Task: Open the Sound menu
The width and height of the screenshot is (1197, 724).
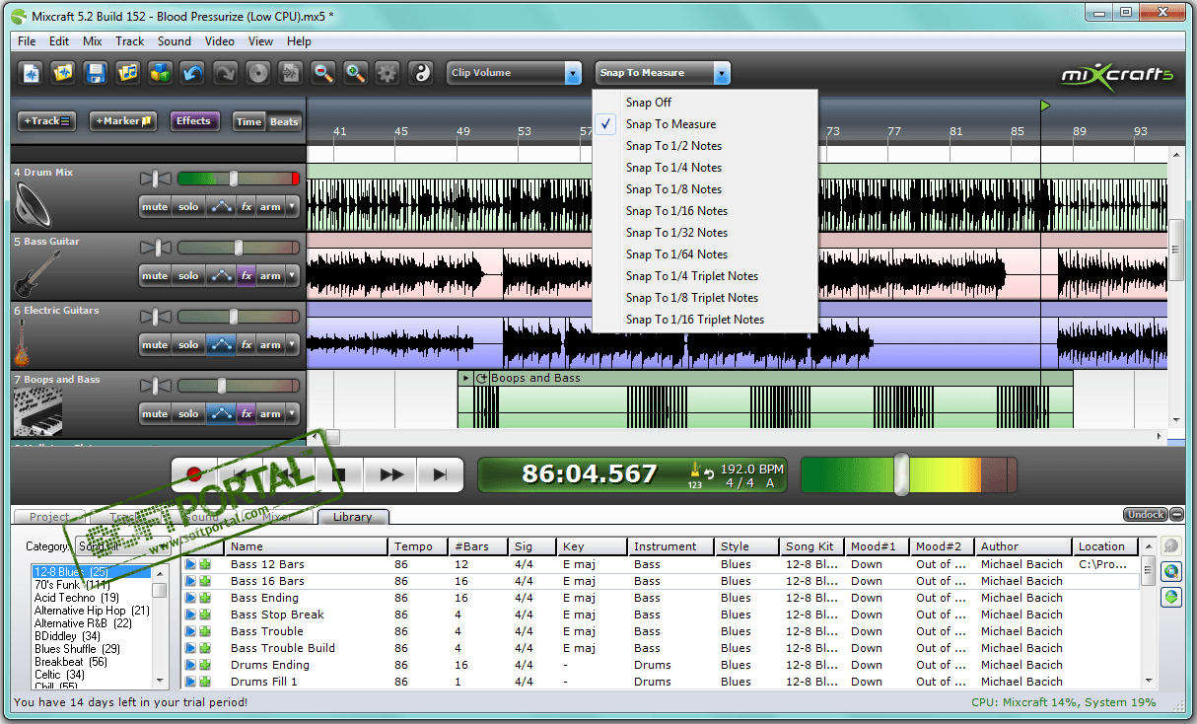Action: coord(175,41)
